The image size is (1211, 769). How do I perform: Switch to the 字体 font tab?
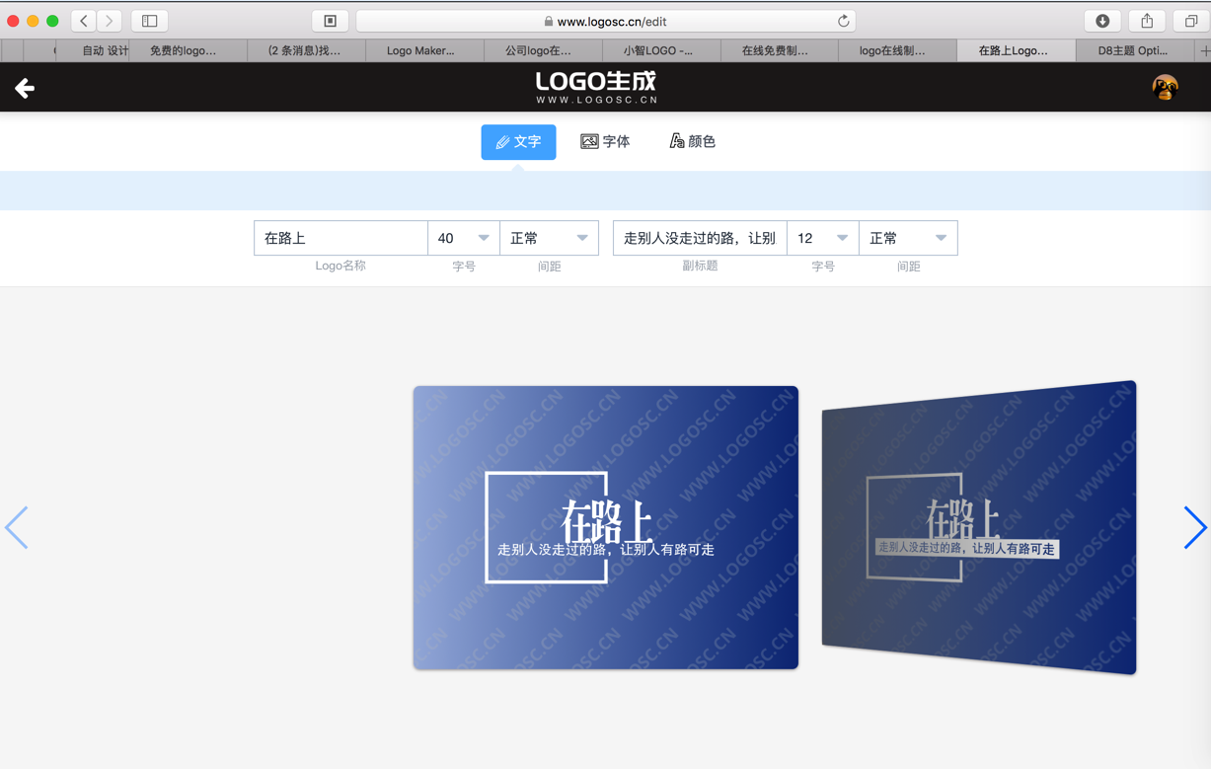coord(605,141)
